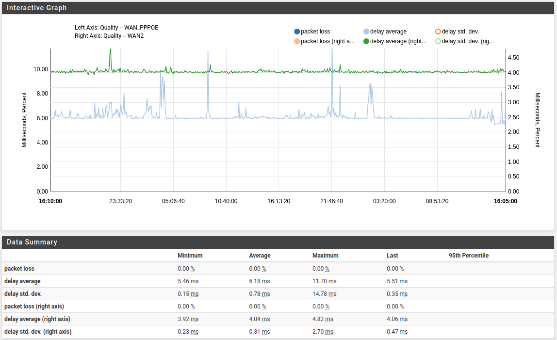Toggle the packet loss legend series
Image resolution: width=557 pixels, height=340 pixels.
(312, 32)
